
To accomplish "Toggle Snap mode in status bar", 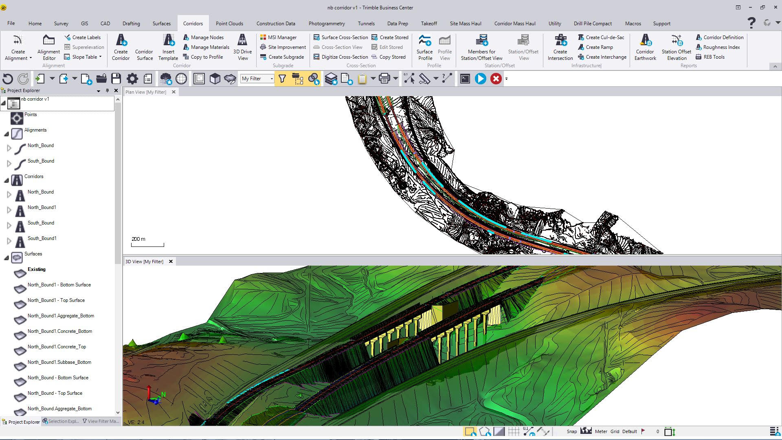I will tap(572, 431).
